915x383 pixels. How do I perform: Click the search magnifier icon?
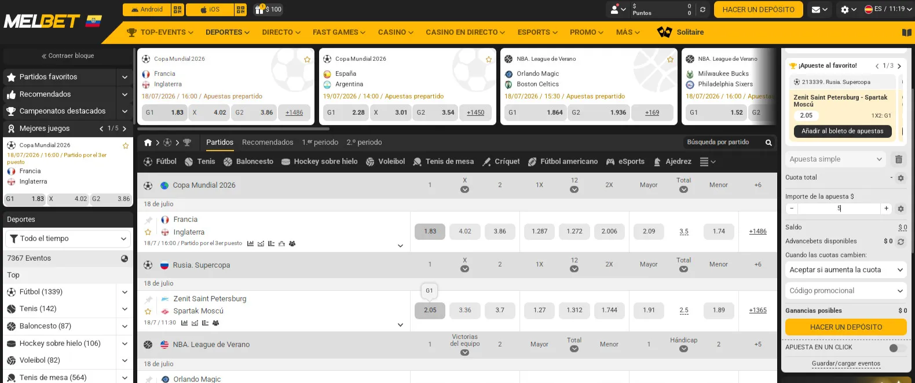pyautogui.click(x=768, y=143)
